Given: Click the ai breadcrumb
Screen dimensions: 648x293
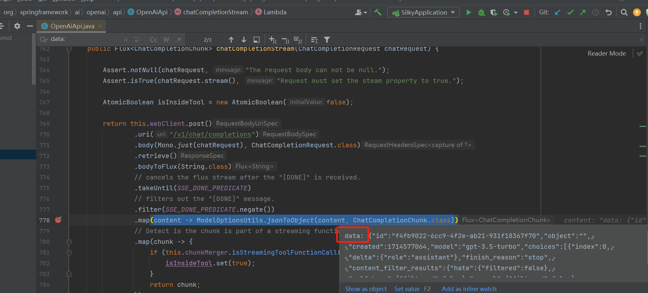Looking at the screenshot, I should pyautogui.click(x=77, y=12).
